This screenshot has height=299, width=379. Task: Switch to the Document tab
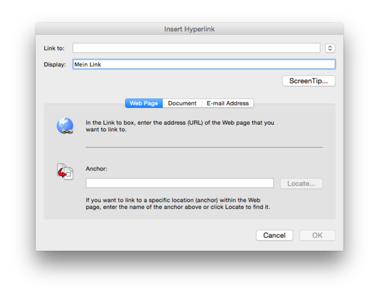(x=182, y=104)
